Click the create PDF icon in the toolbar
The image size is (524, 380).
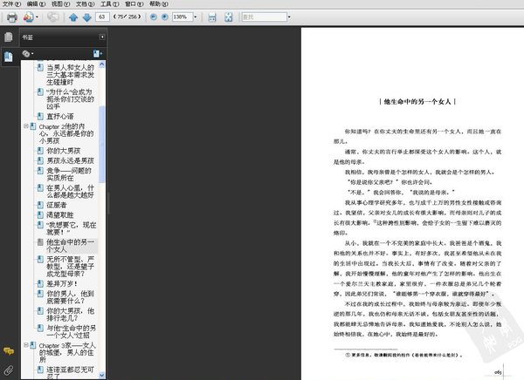point(29,17)
